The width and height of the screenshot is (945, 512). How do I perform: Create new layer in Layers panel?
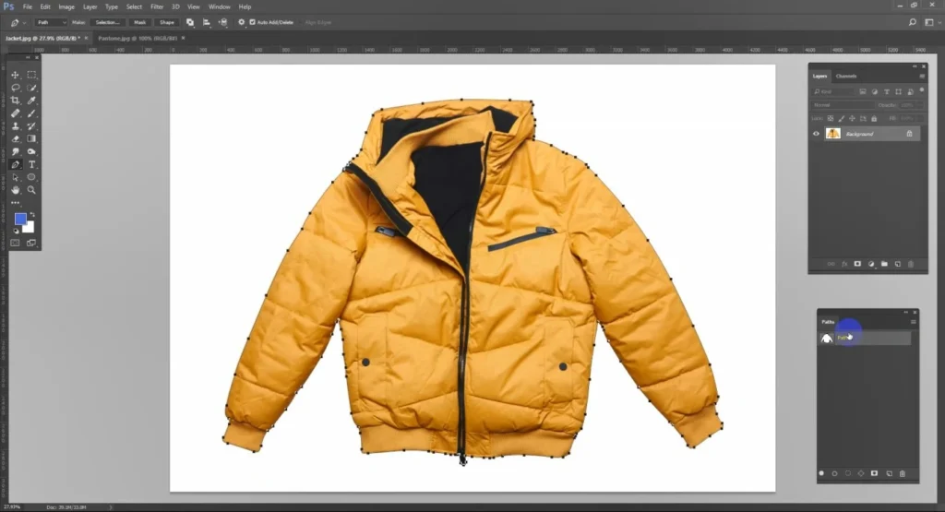pos(897,264)
